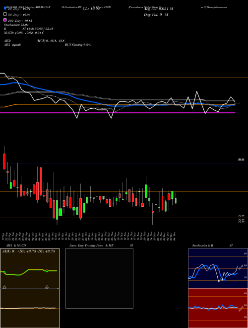The width and height of the screenshot is (248, 328).
Task: Click the 'Intra Day Trading Price & MR' title
Action: (91, 246)
